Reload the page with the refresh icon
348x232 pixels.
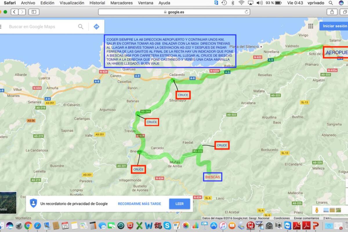pos(246,12)
